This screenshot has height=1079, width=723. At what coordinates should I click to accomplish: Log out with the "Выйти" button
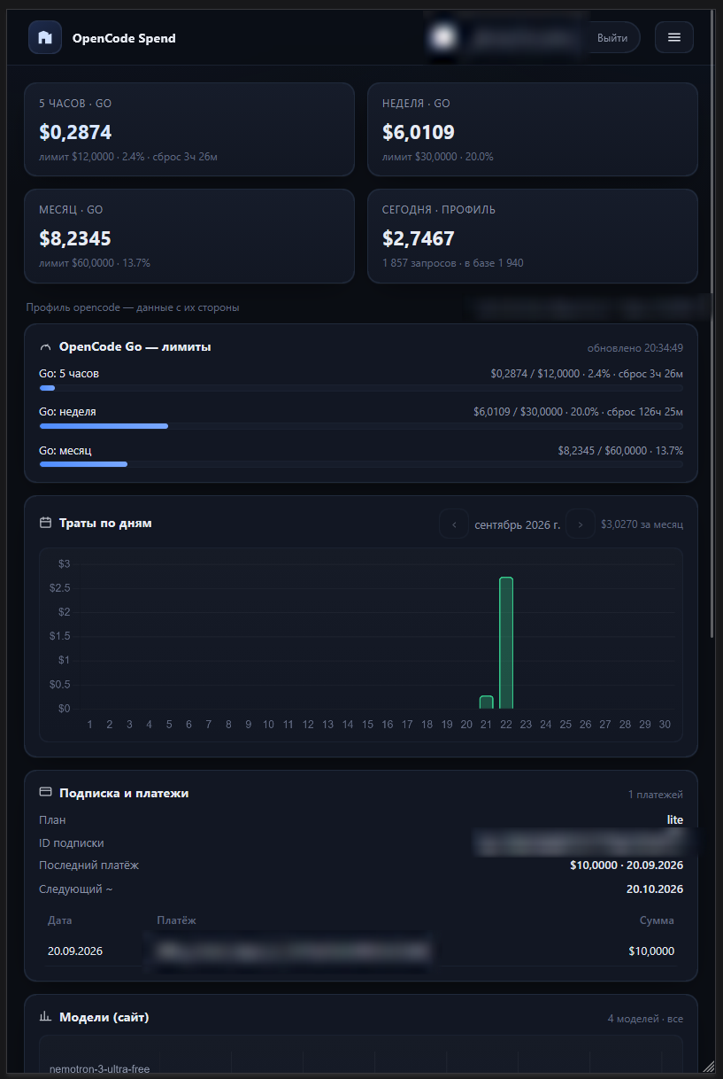612,38
